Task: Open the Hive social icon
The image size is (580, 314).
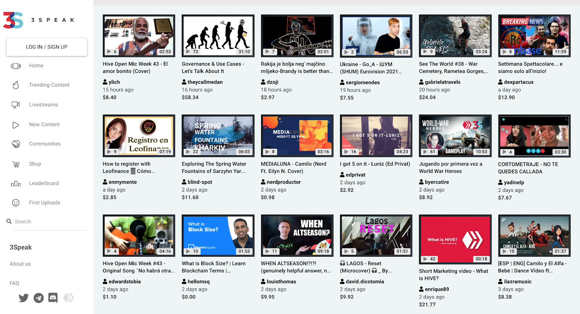Action: (68, 298)
